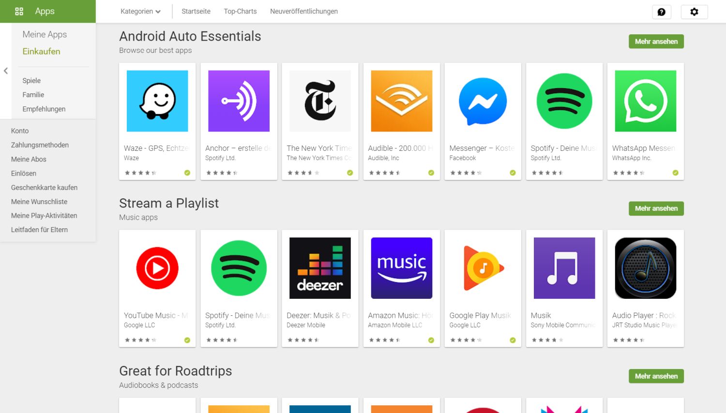Open the settings gear icon

tap(694, 12)
